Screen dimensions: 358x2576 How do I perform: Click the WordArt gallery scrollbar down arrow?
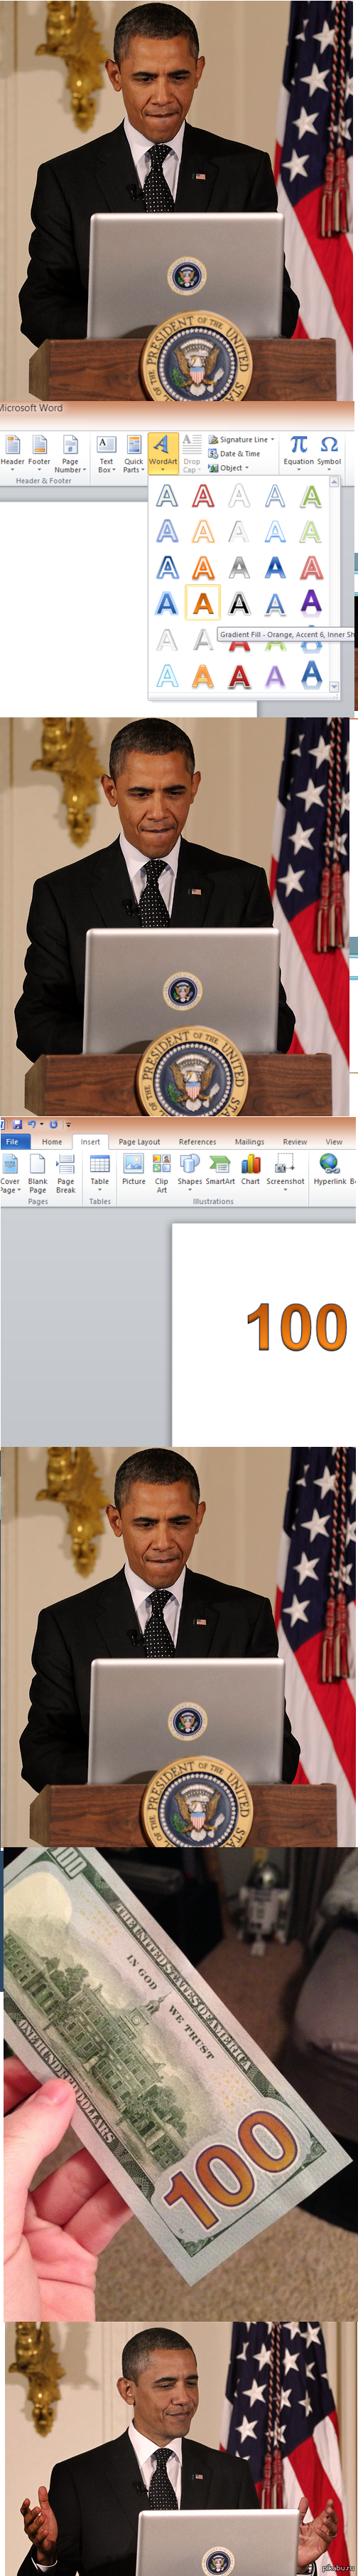pyautogui.click(x=334, y=686)
